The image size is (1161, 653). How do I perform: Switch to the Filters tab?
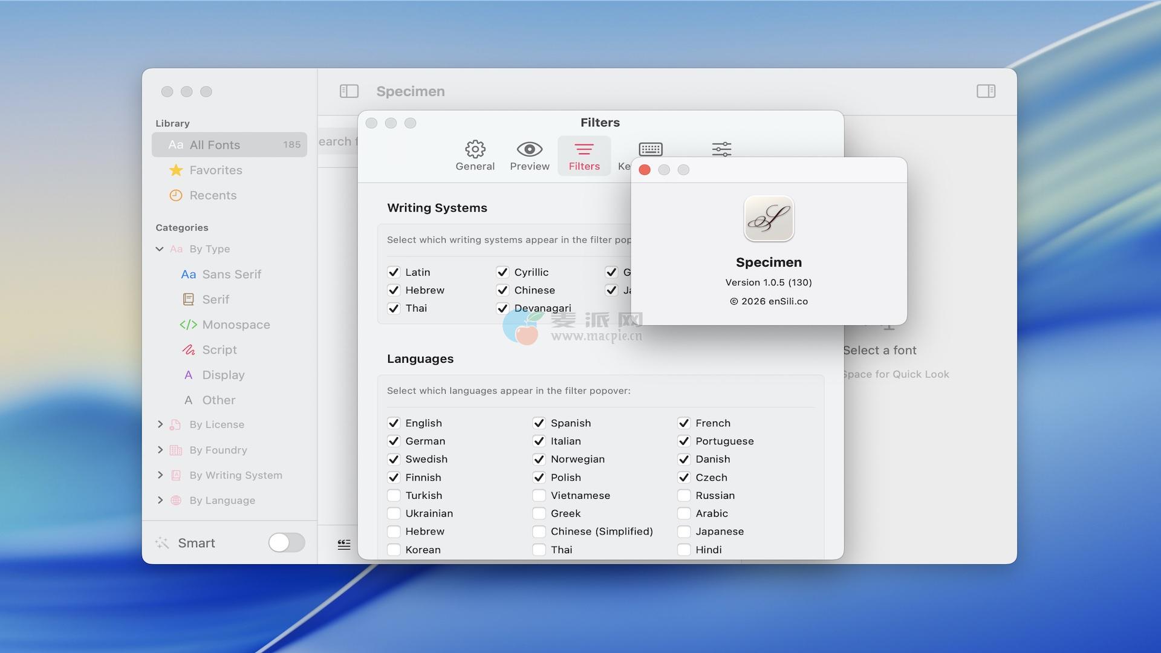[584, 155]
